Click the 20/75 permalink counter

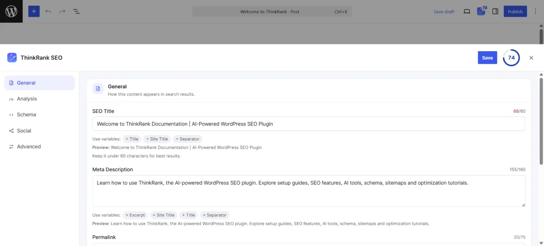tap(520, 237)
